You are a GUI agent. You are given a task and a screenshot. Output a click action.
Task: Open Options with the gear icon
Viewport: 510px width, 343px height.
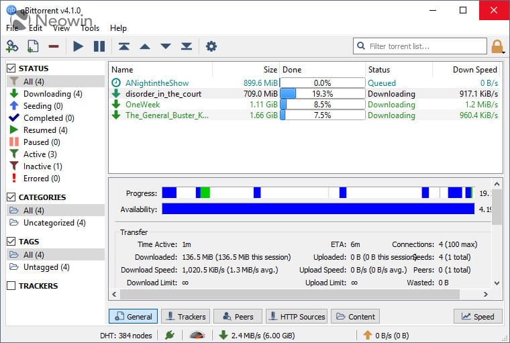click(x=211, y=46)
